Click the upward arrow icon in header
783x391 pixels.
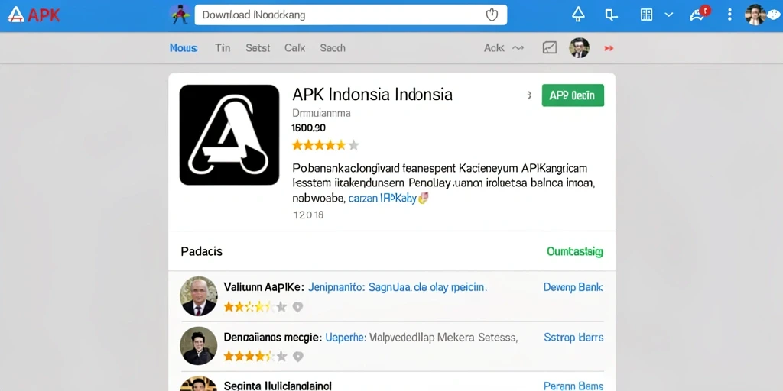[x=578, y=14]
